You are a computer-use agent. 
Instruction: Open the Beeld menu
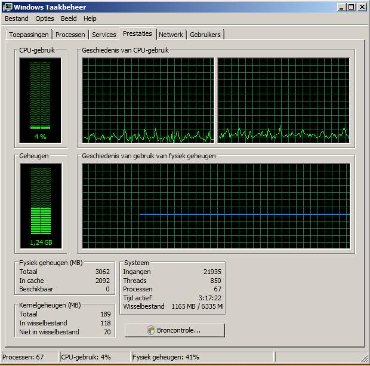69,19
